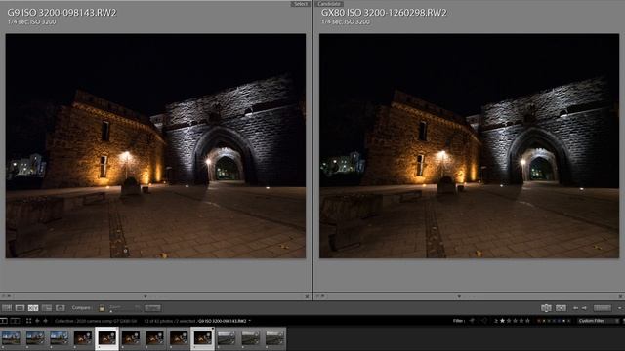625x351 pixels.
Task: Click main window display icon
Action: 4,321
